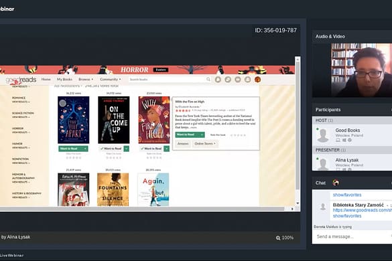Click the presenter webcam video

361,70
